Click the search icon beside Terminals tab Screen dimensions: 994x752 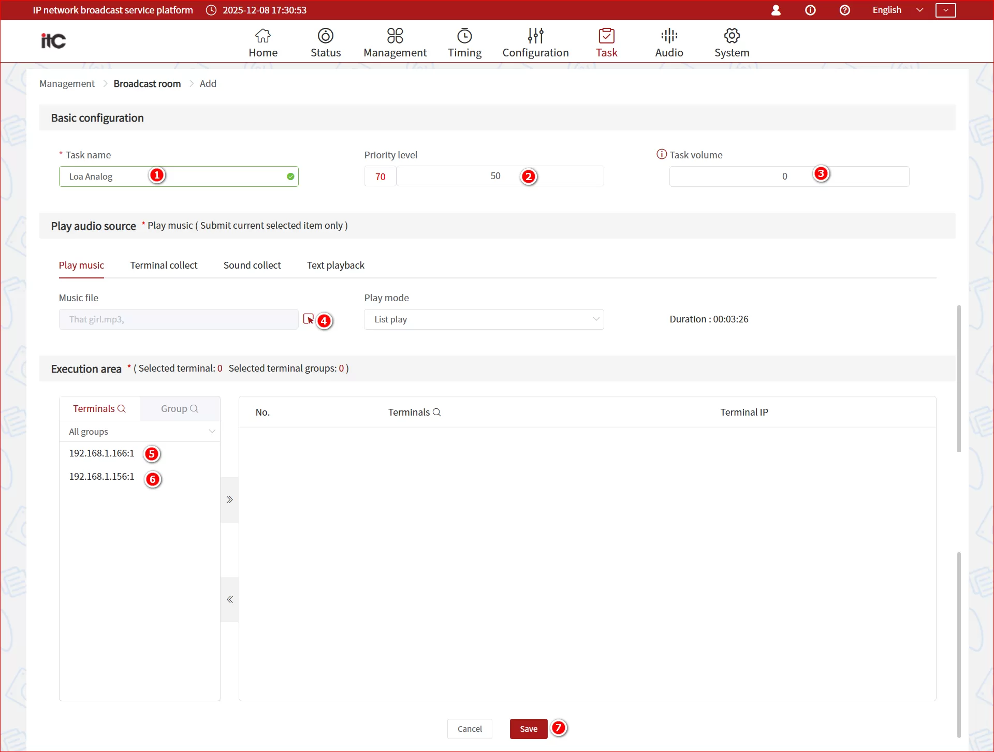pyautogui.click(x=122, y=409)
